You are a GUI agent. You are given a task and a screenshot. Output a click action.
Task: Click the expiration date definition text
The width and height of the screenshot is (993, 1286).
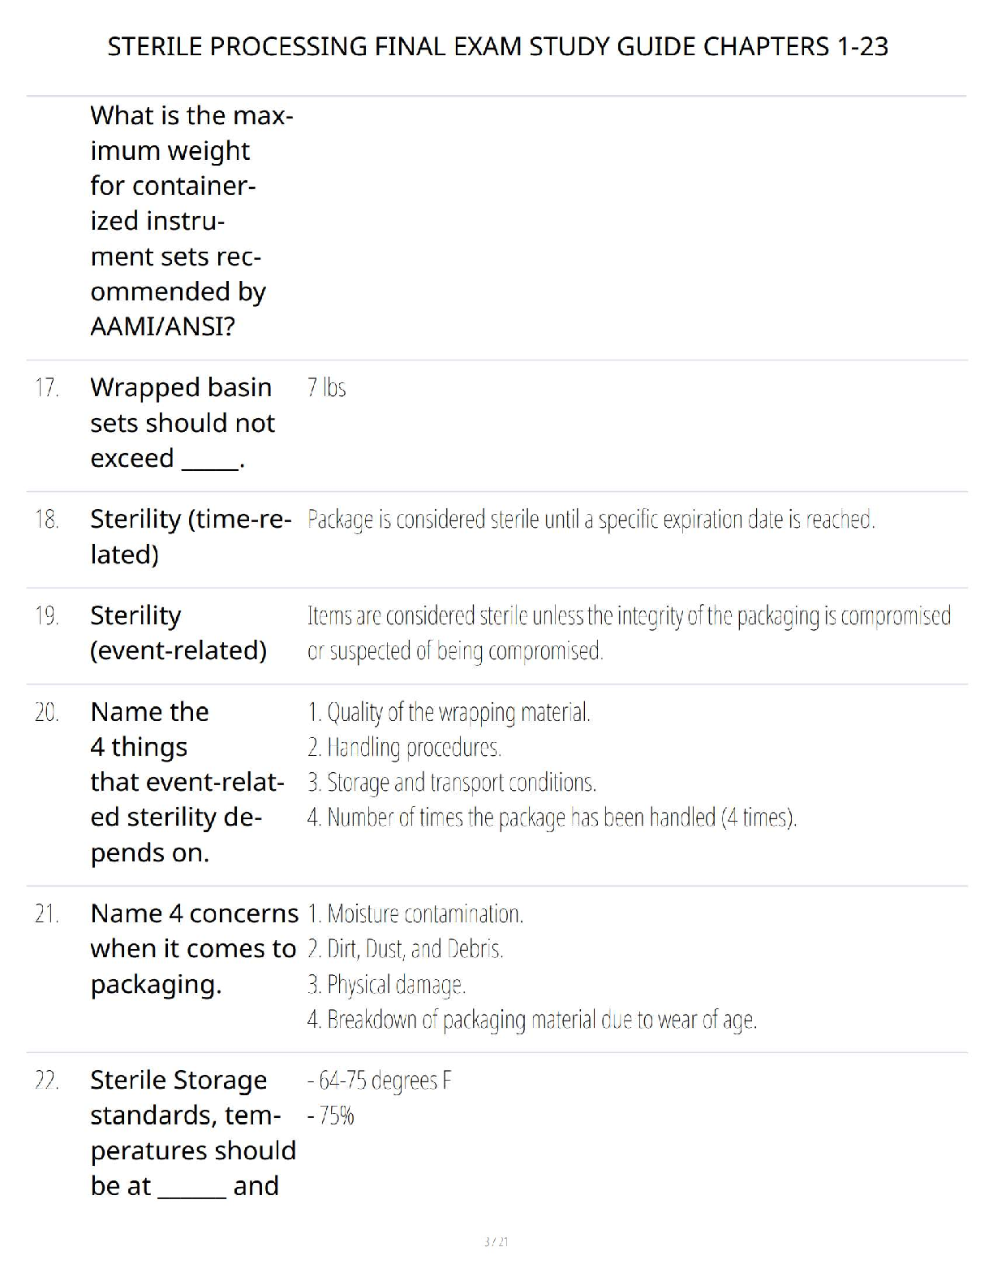click(591, 520)
